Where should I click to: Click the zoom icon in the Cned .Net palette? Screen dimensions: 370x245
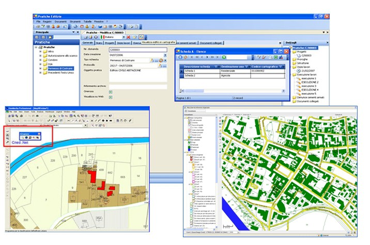(x=22, y=137)
